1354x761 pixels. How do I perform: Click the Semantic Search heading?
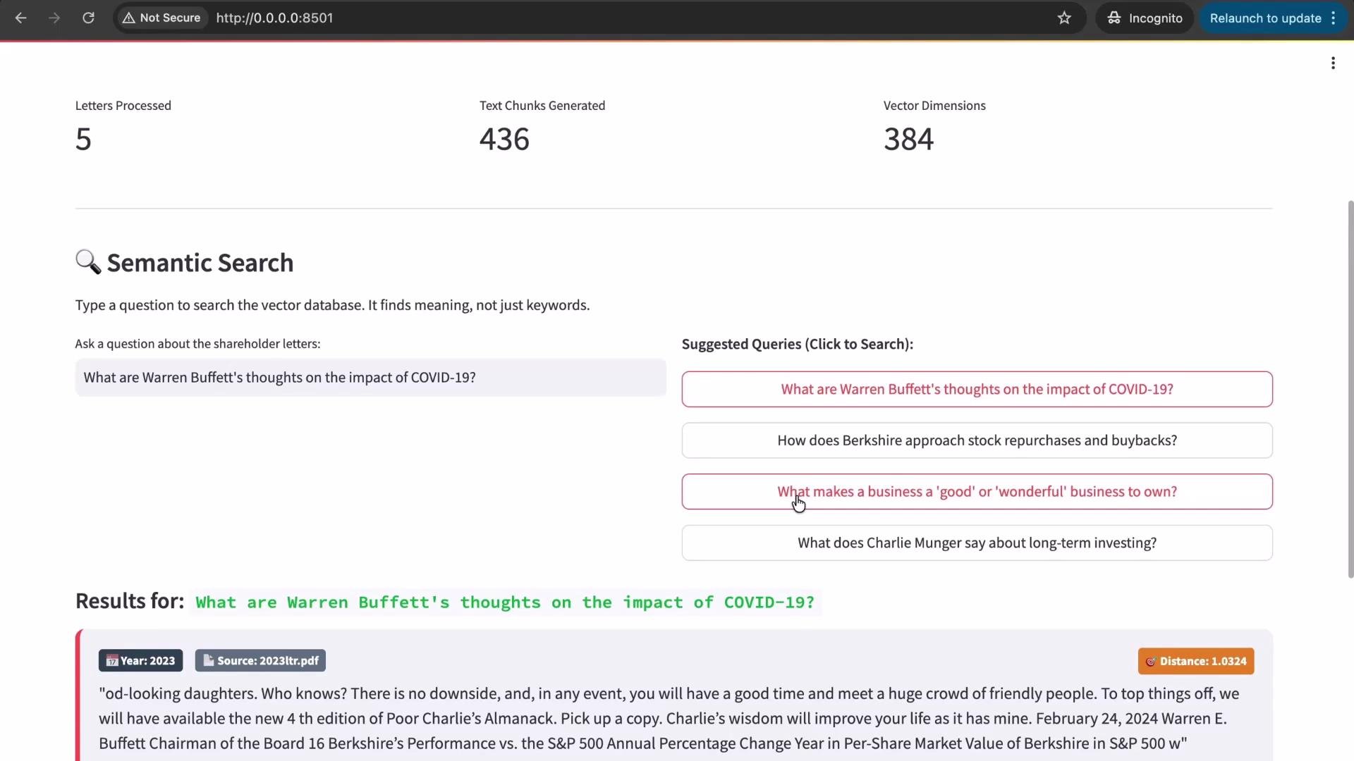[200, 263]
